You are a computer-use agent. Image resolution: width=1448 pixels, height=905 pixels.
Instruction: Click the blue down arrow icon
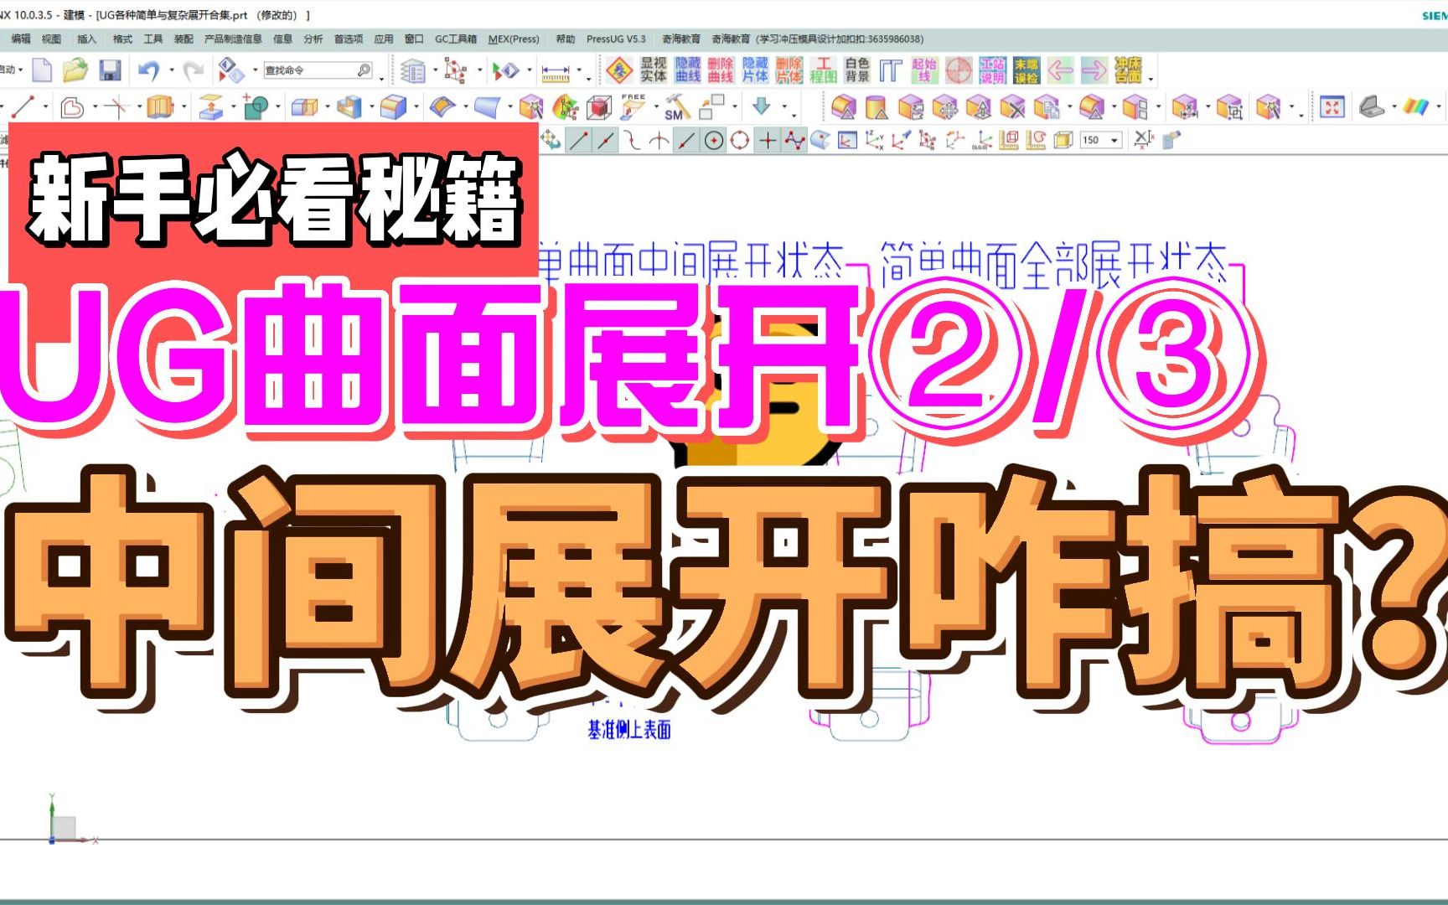762,106
